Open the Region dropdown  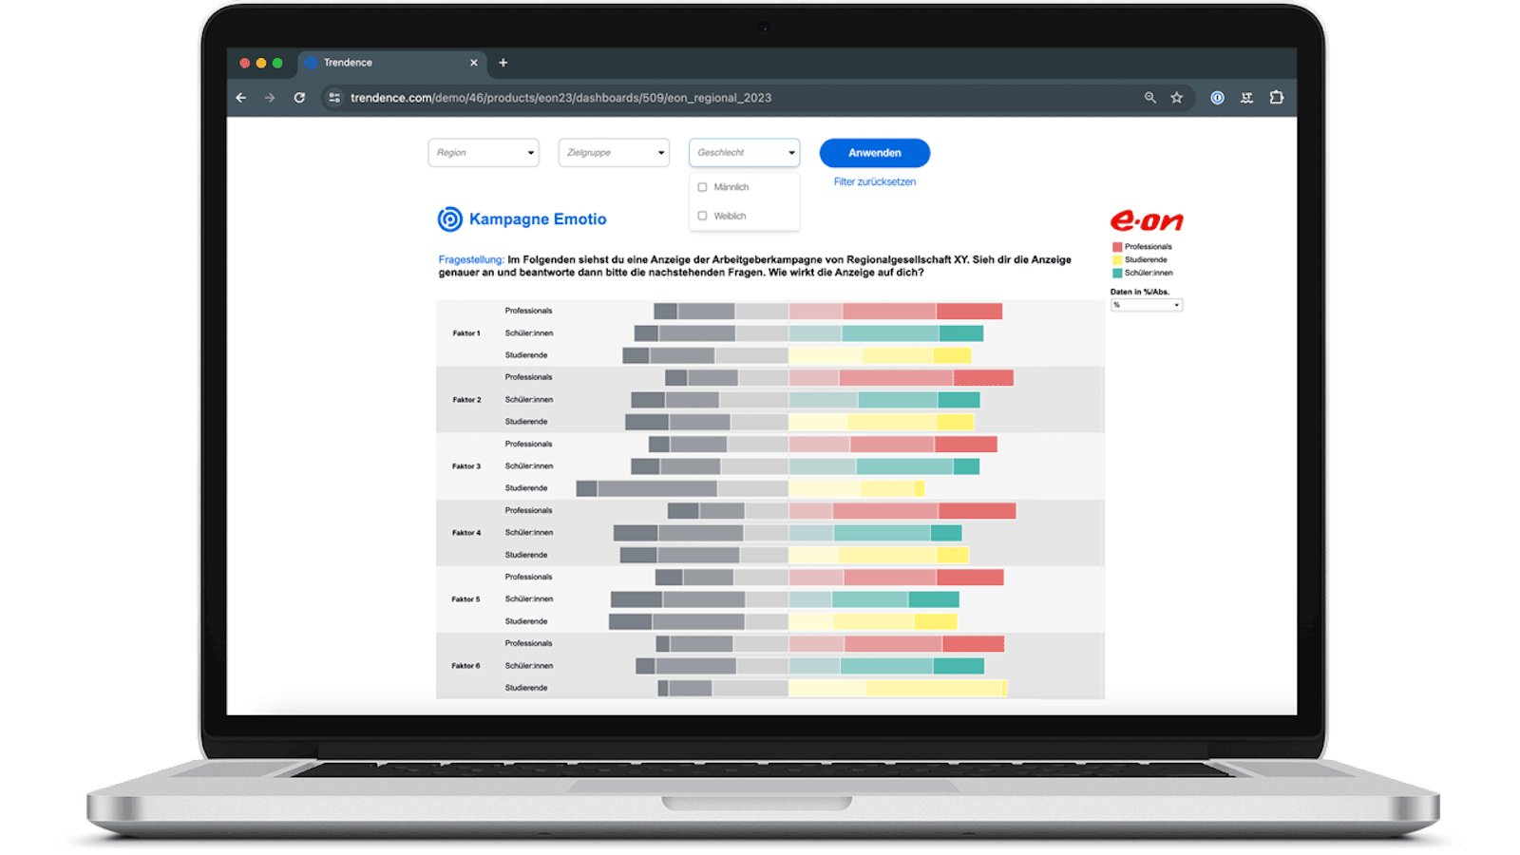click(484, 153)
